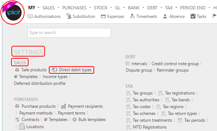Open the SALES menu
This screenshot has width=217, height=131.
coord(49,8)
